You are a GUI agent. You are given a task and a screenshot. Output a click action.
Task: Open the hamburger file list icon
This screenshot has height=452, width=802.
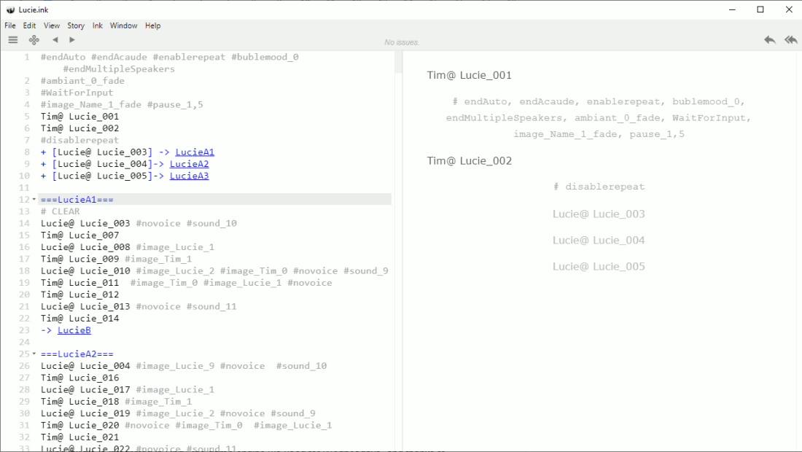13,40
